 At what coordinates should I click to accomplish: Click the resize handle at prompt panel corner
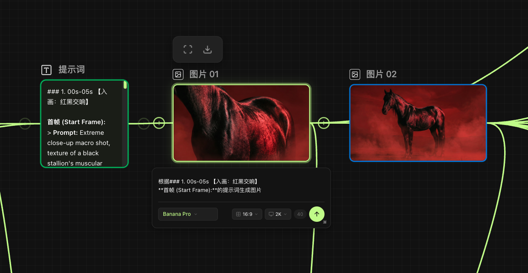[x=325, y=222]
